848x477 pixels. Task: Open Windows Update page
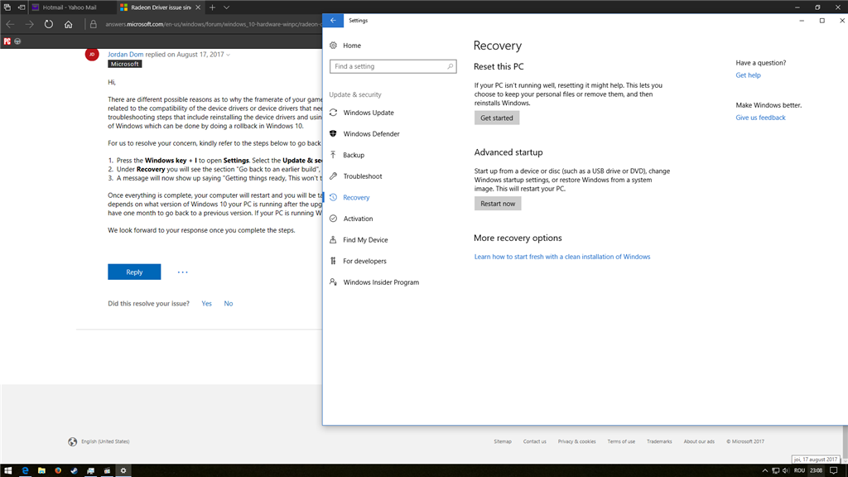coord(369,113)
